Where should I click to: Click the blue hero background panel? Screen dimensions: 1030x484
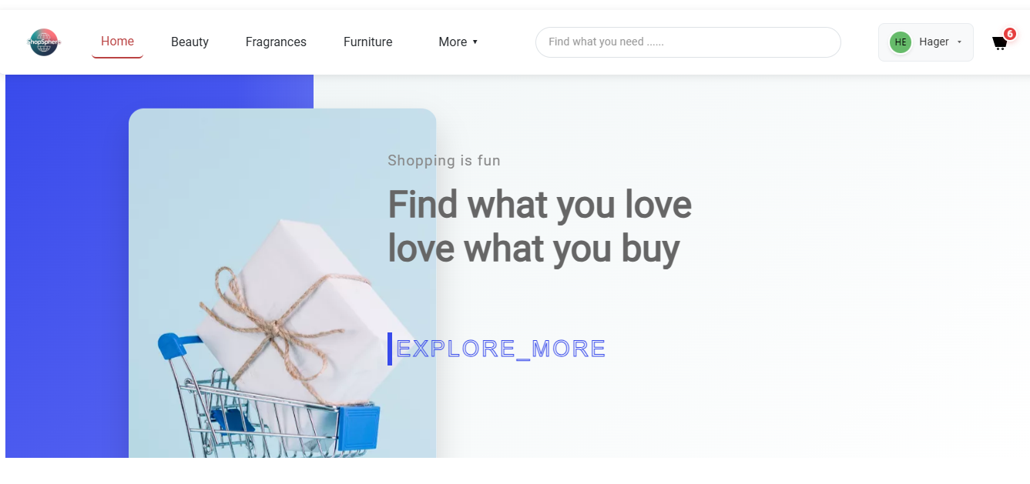click(67, 266)
